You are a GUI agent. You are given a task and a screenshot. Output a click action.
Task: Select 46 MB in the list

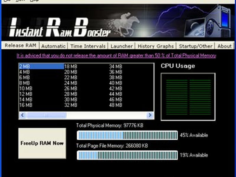point(116,99)
